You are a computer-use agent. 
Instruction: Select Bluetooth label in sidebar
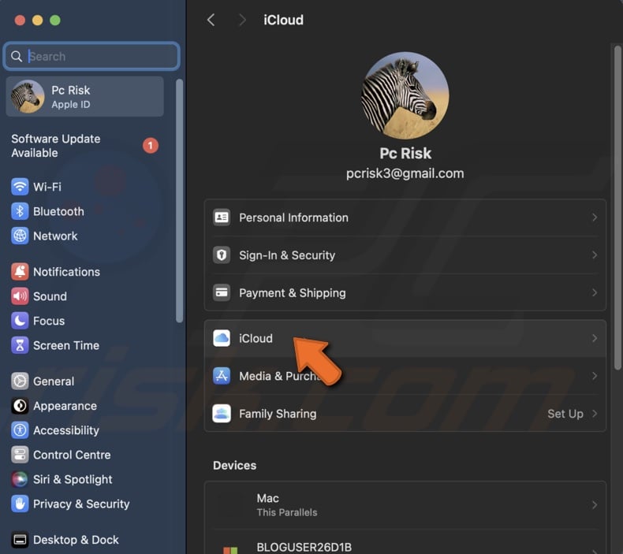[58, 211]
